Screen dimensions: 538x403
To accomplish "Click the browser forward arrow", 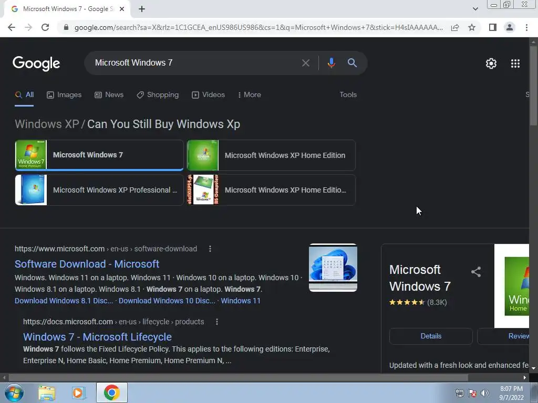I will (28, 27).
